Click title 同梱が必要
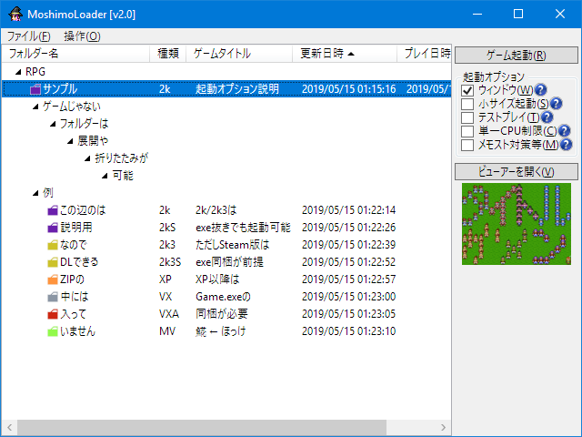582x437 pixels. (222, 314)
